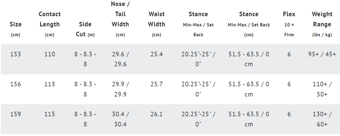Click the waist width value 25.7
This screenshot has height=136, width=340.
tap(157, 84)
